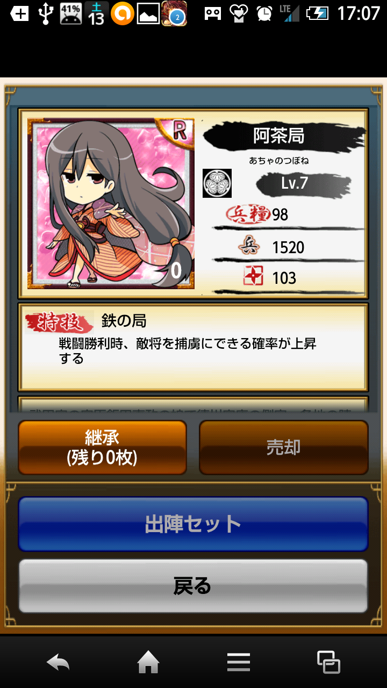
Task: Tap the 兵糧 provisions label icon
Action: (x=248, y=214)
